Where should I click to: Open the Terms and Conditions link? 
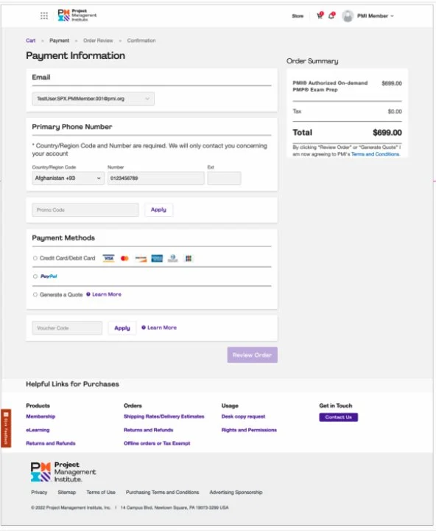click(375, 154)
